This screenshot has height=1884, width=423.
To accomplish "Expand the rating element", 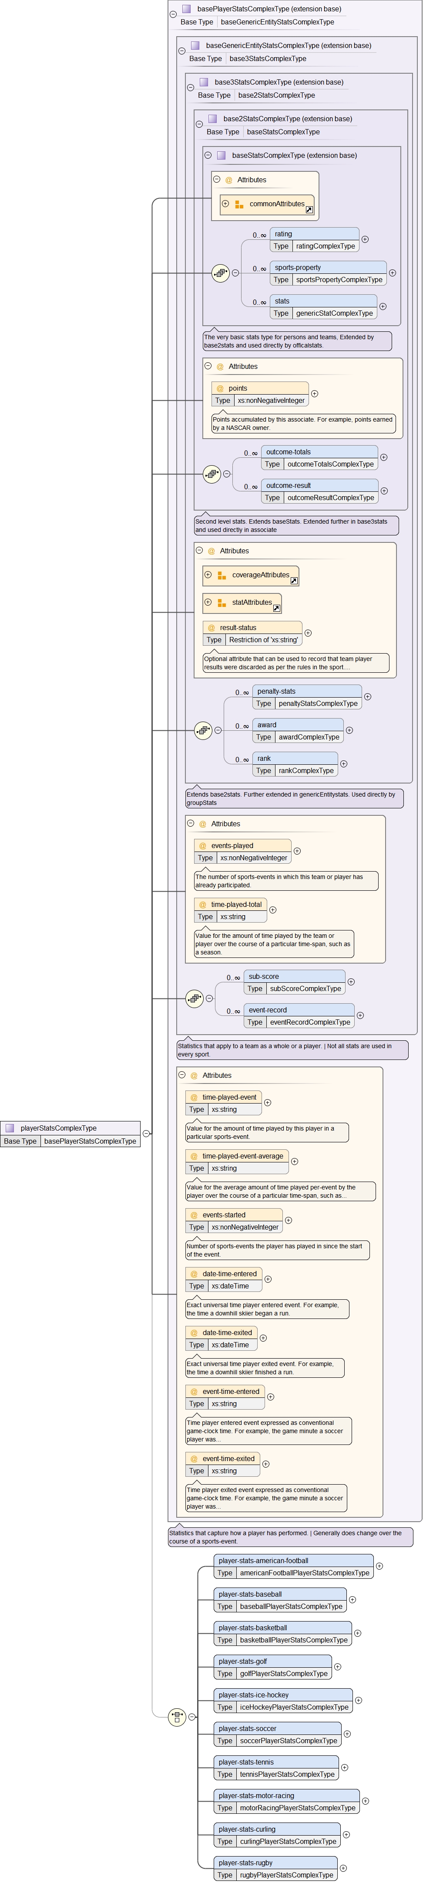I will pos(365,239).
